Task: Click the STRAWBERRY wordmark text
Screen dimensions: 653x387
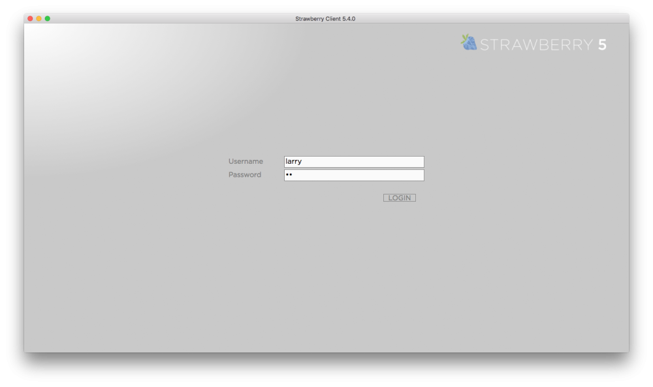Action: pyautogui.click(x=535, y=45)
